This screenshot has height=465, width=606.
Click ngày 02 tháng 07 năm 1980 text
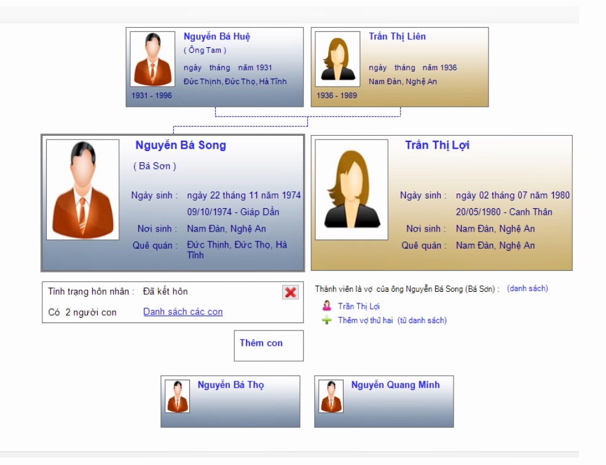pyautogui.click(x=513, y=195)
